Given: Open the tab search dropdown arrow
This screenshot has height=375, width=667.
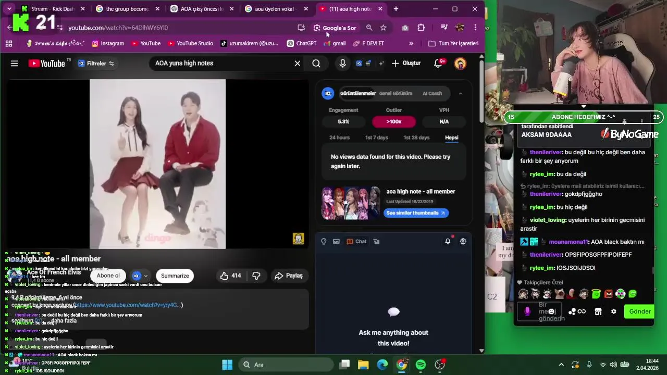Looking at the screenshot, I should (9, 9).
